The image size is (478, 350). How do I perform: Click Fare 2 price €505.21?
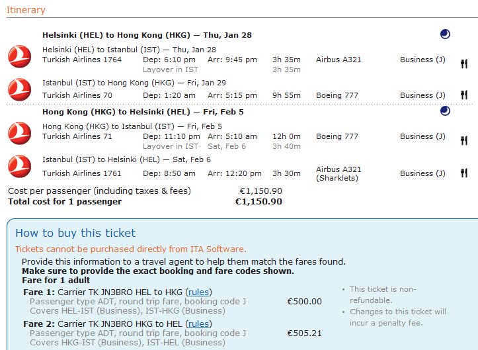coord(304,333)
